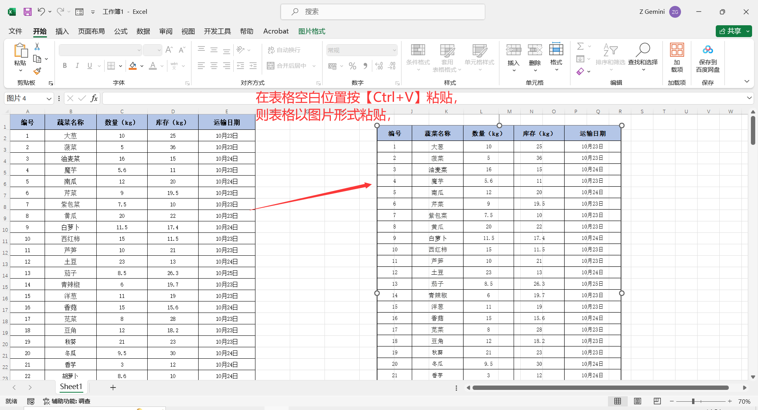Click Format as Table icon
This screenshot has width=758, height=410.
point(447,50)
